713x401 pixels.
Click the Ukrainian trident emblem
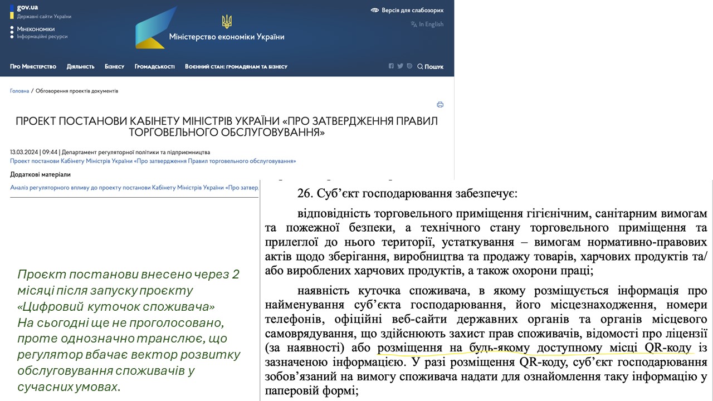click(227, 22)
